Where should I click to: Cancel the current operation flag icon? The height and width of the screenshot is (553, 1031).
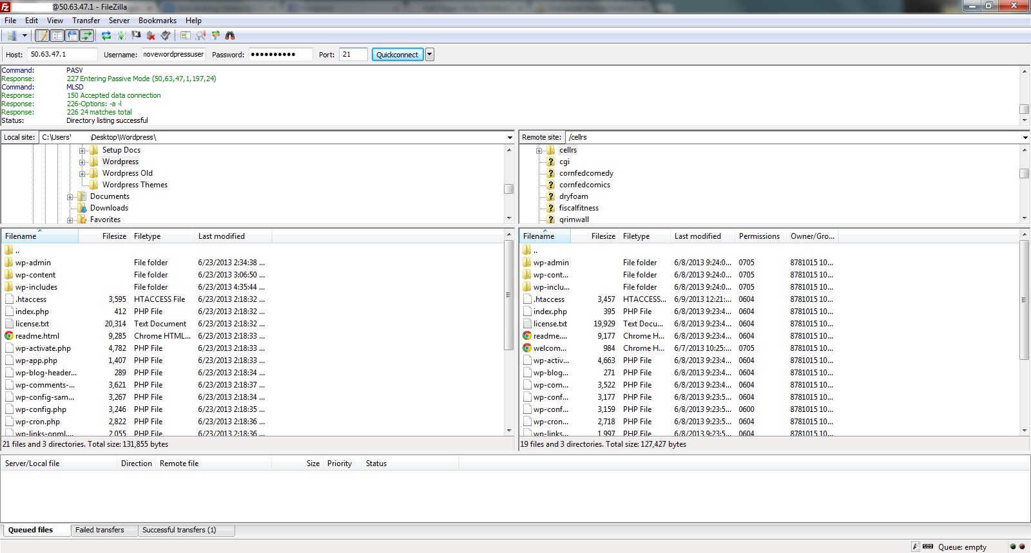(136, 35)
